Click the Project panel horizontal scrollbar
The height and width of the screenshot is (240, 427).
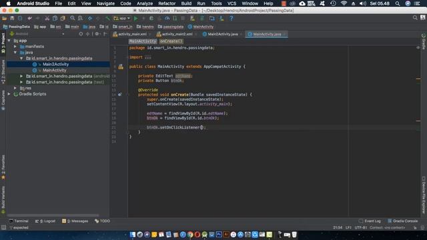click(x=53, y=215)
